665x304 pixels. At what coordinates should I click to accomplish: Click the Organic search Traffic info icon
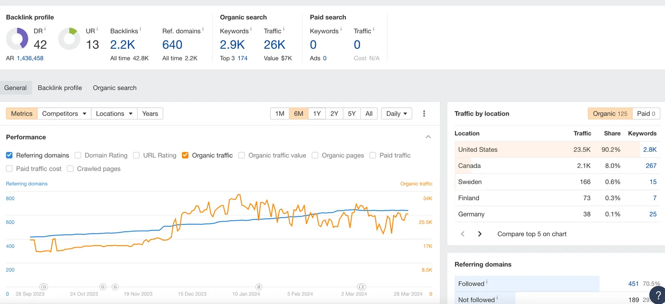[284, 29]
